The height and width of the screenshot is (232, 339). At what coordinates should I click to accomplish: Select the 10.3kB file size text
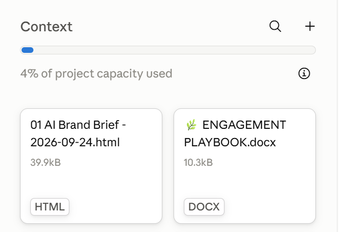coord(198,162)
